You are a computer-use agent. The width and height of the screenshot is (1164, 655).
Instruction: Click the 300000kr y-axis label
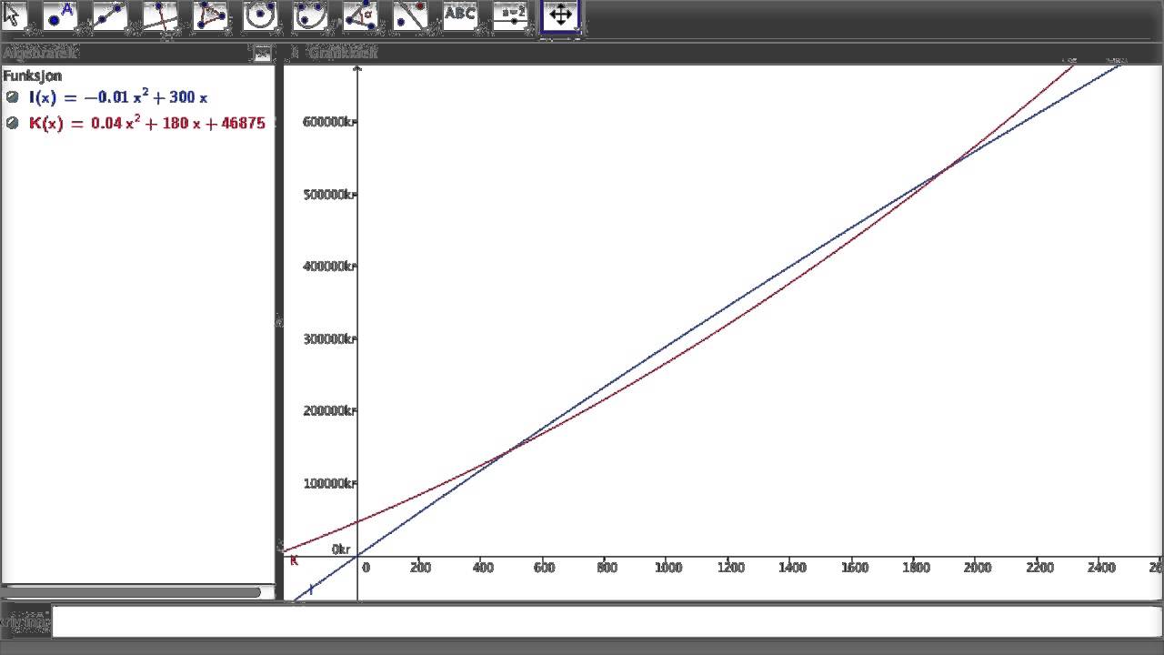(328, 338)
